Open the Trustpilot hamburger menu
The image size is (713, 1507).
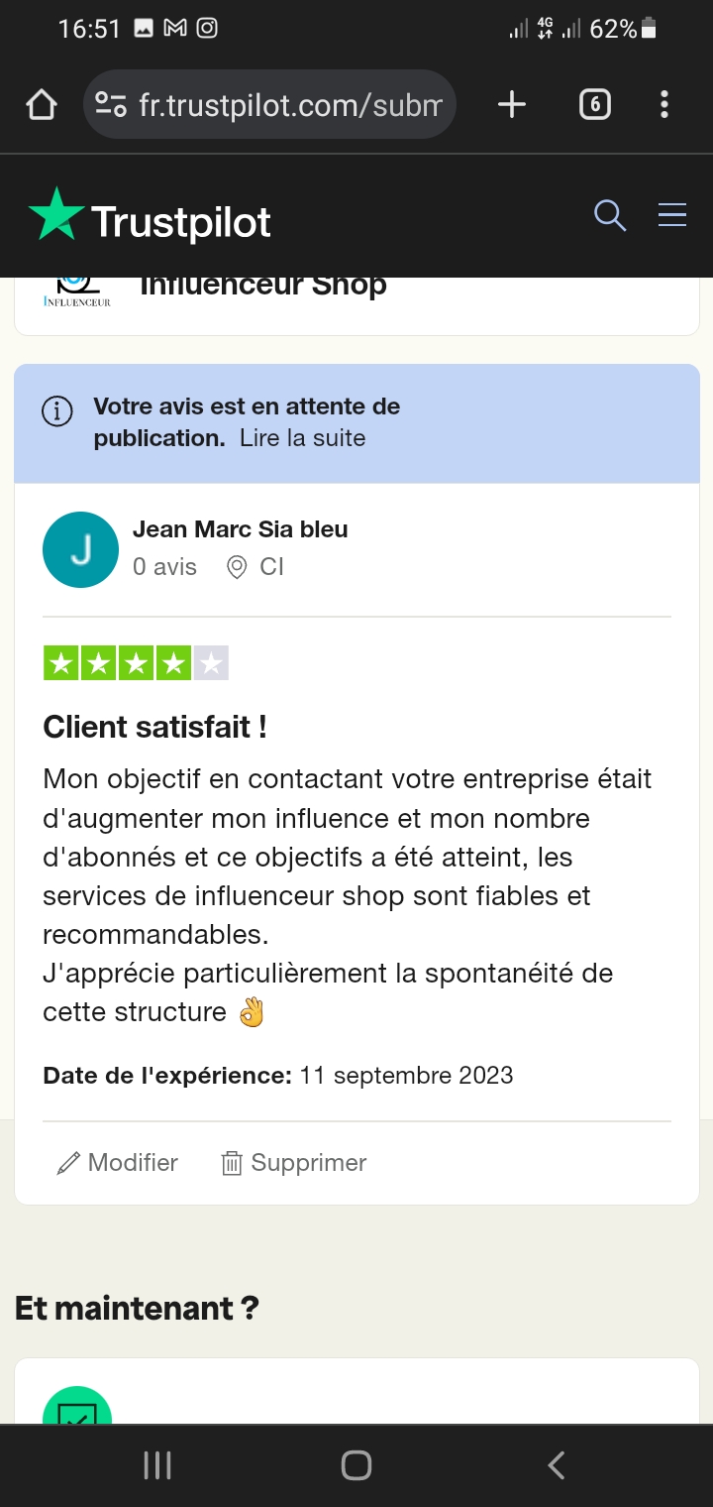point(672,215)
